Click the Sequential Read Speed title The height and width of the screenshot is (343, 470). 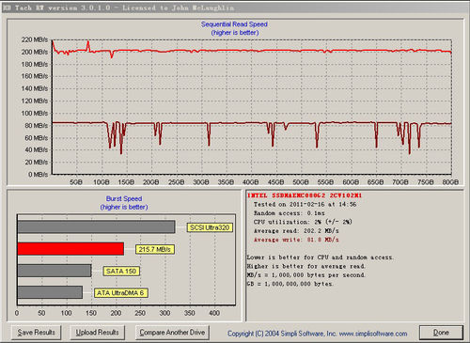[234, 24]
